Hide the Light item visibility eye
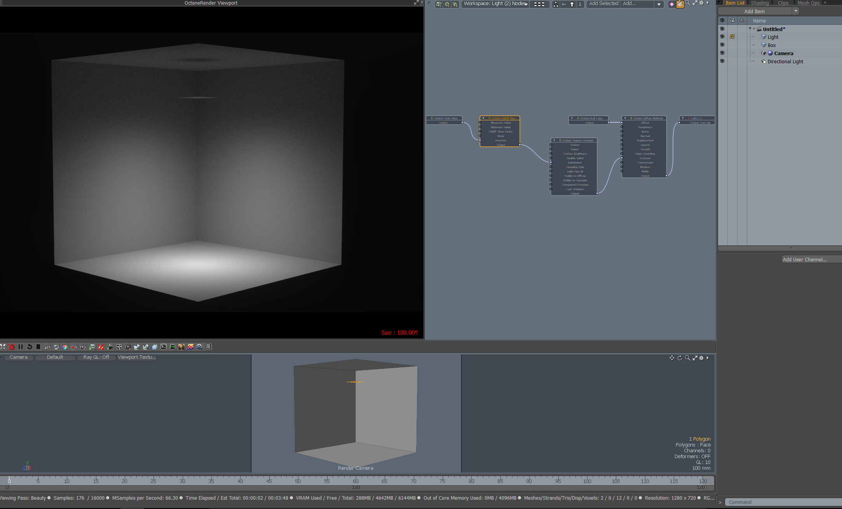Screen dimensions: 842x509 click(x=722, y=37)
